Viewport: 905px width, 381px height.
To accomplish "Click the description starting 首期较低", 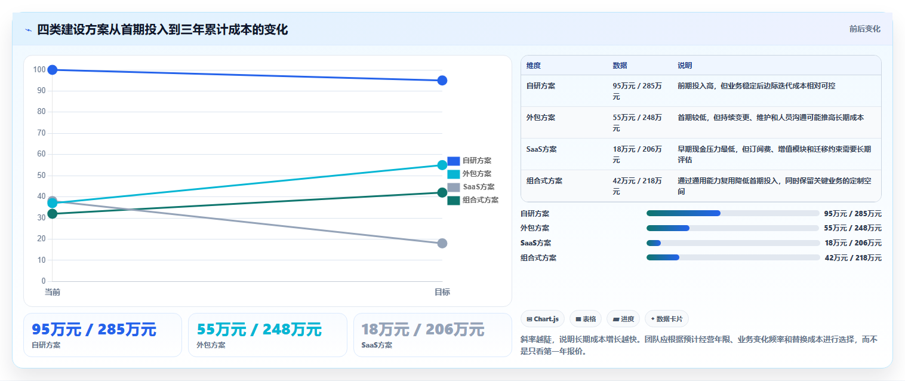I will 771,117.
